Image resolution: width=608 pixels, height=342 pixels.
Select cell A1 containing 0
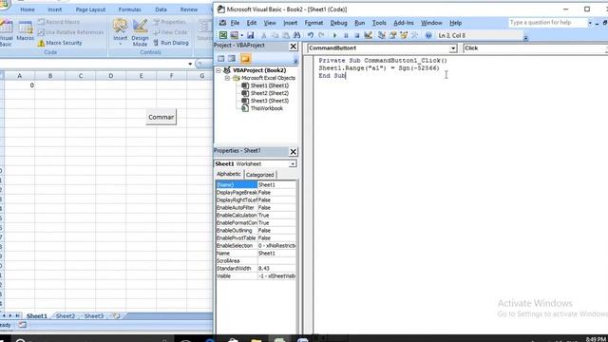19,85
